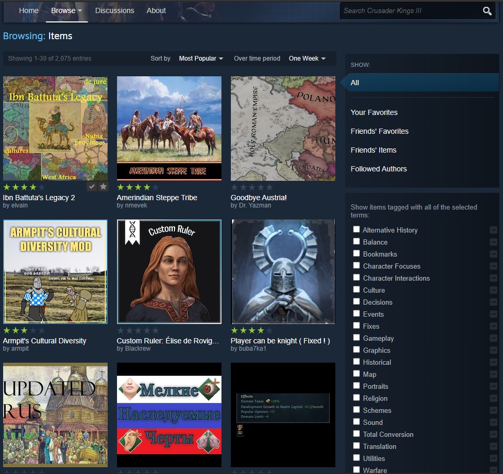Viewport: 503px width, 474px height.
Task: Open the Goodbye Austria map thumbnail
Action: [x=283, y=129]
